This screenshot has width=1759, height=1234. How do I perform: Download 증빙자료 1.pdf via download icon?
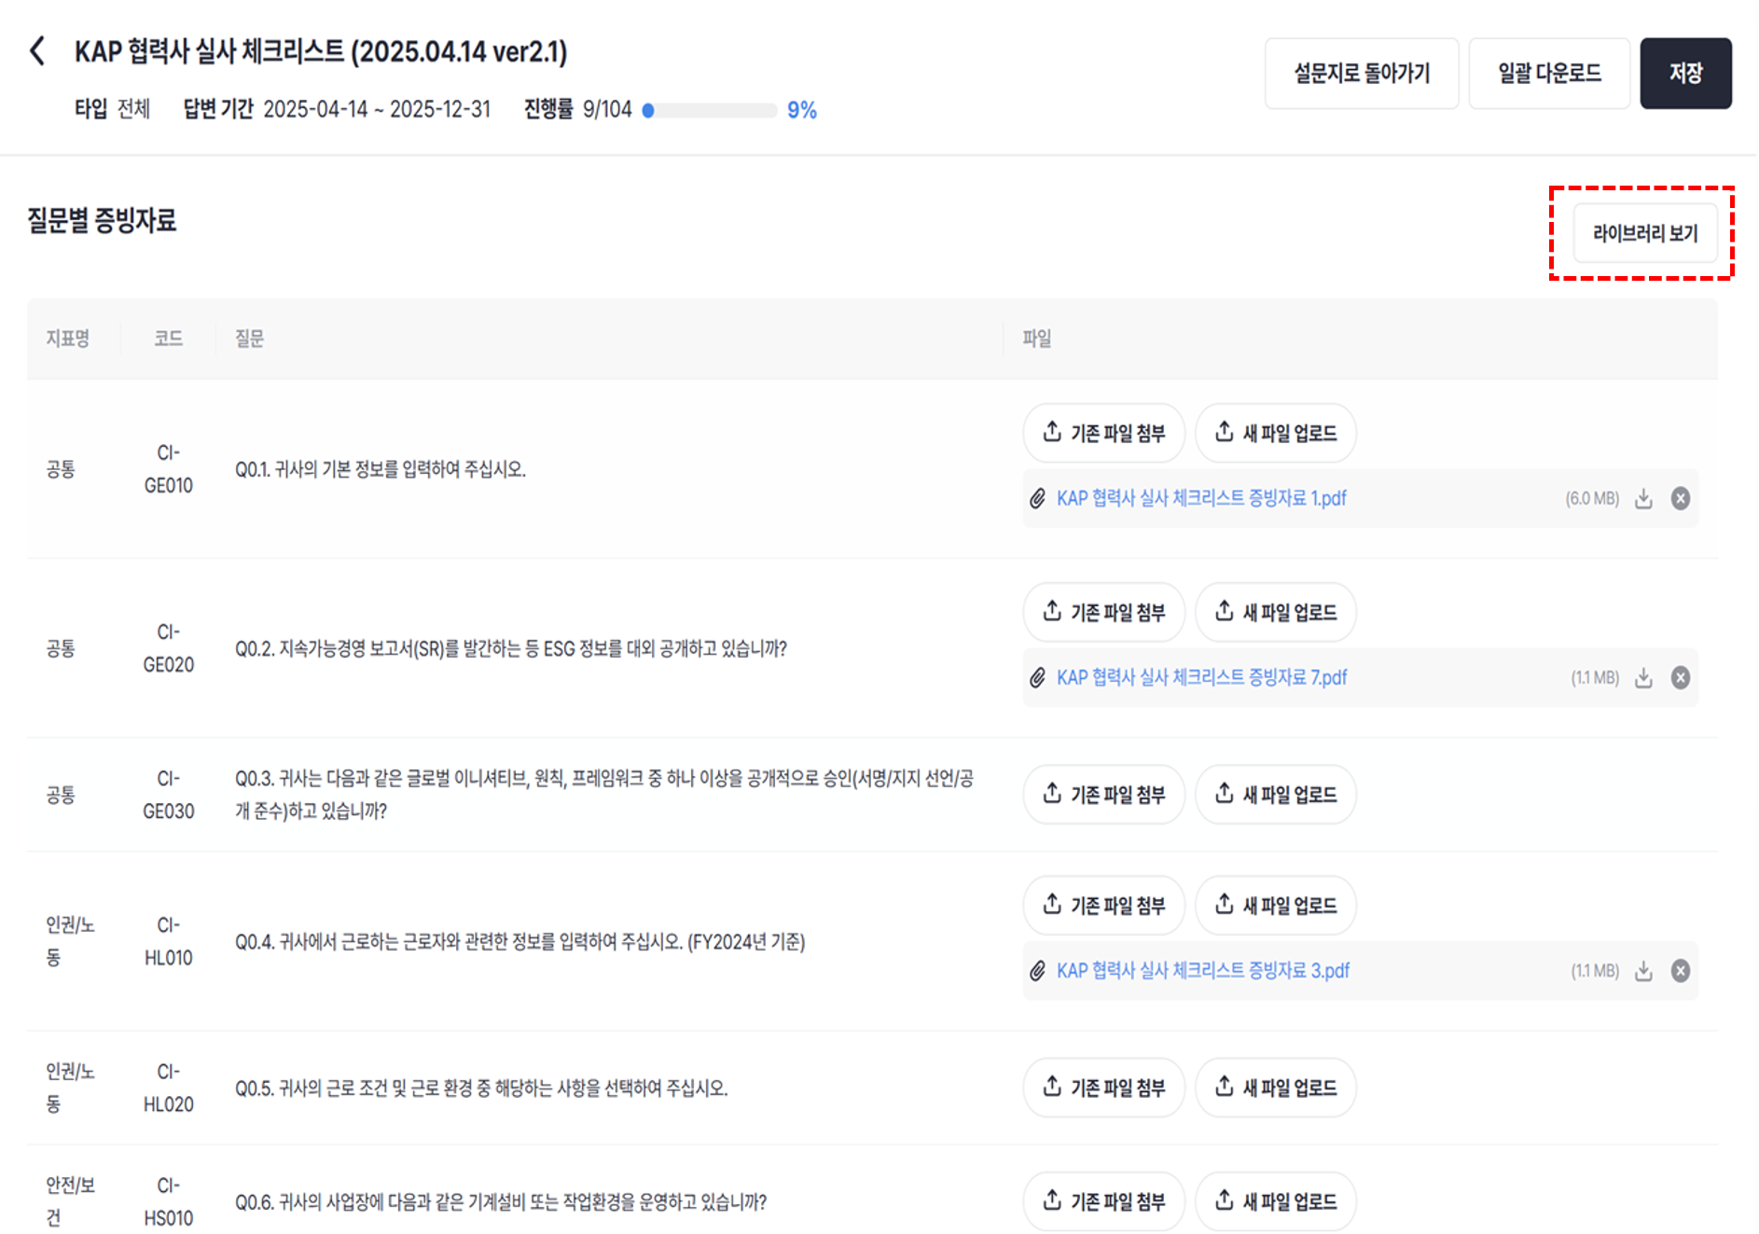tap(1643, 499)
